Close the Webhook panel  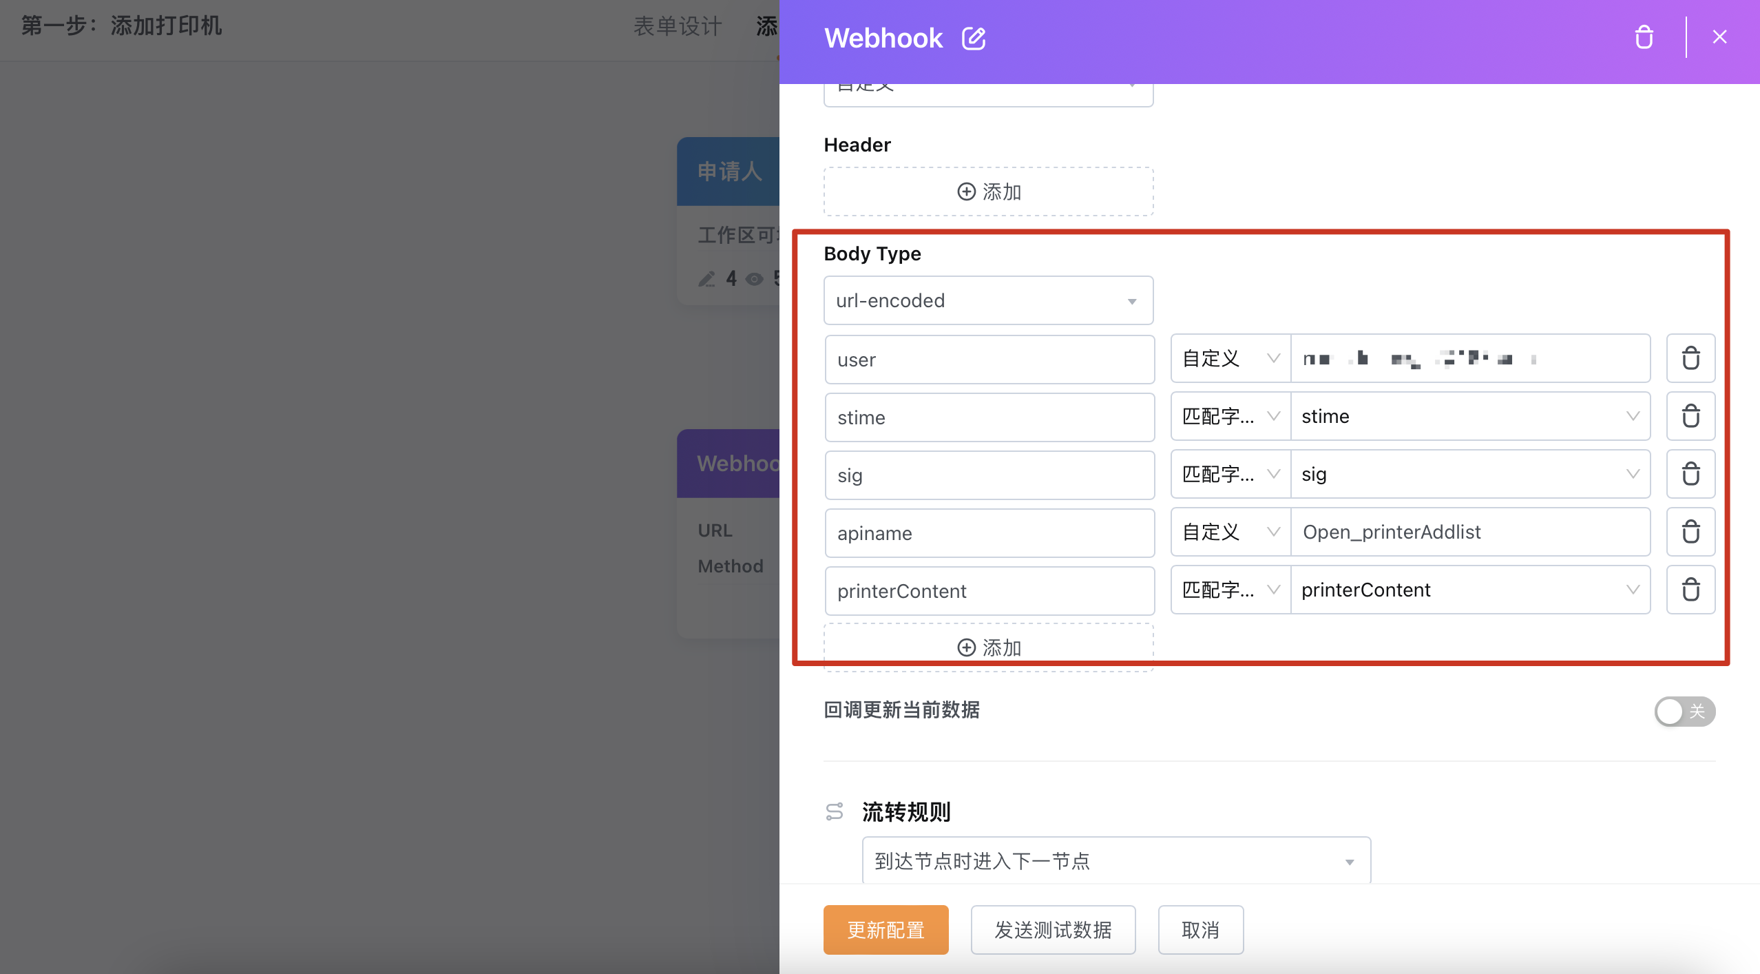click(x=1719, y=37)
